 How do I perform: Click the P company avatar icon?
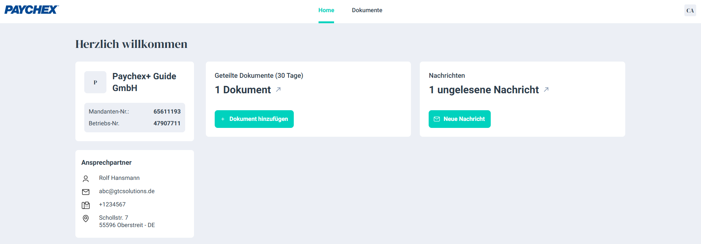[95, 82]
